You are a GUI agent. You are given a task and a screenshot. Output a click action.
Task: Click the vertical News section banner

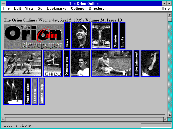[x=67, y=35]
